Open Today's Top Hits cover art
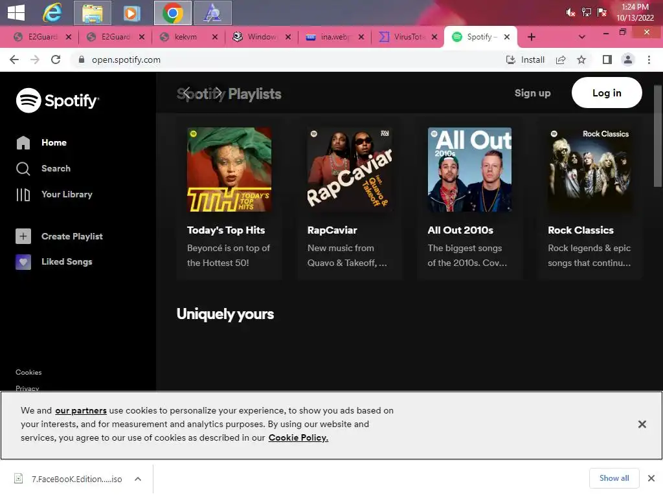This screenshot has width=663, height=497. 229,170
